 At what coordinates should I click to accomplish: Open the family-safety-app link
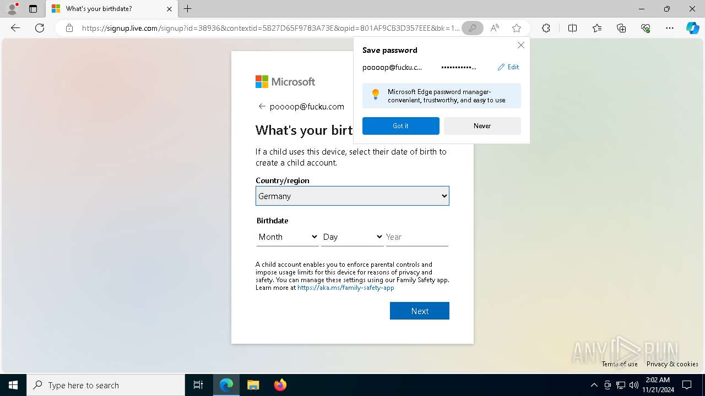point(346,288)
